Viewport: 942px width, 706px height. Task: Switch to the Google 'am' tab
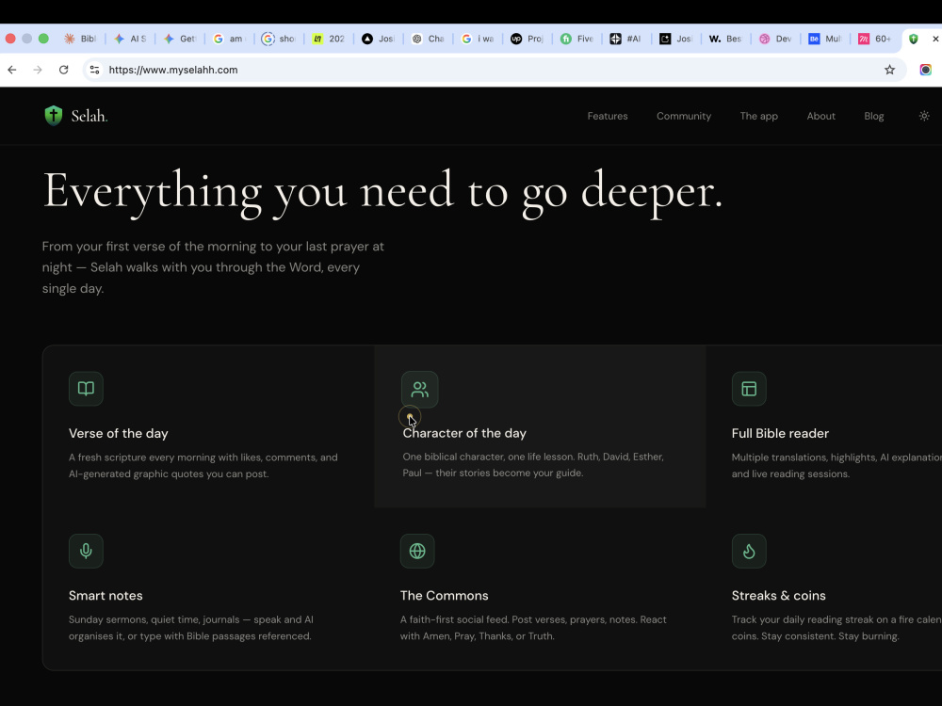click(x=230, y=39)
